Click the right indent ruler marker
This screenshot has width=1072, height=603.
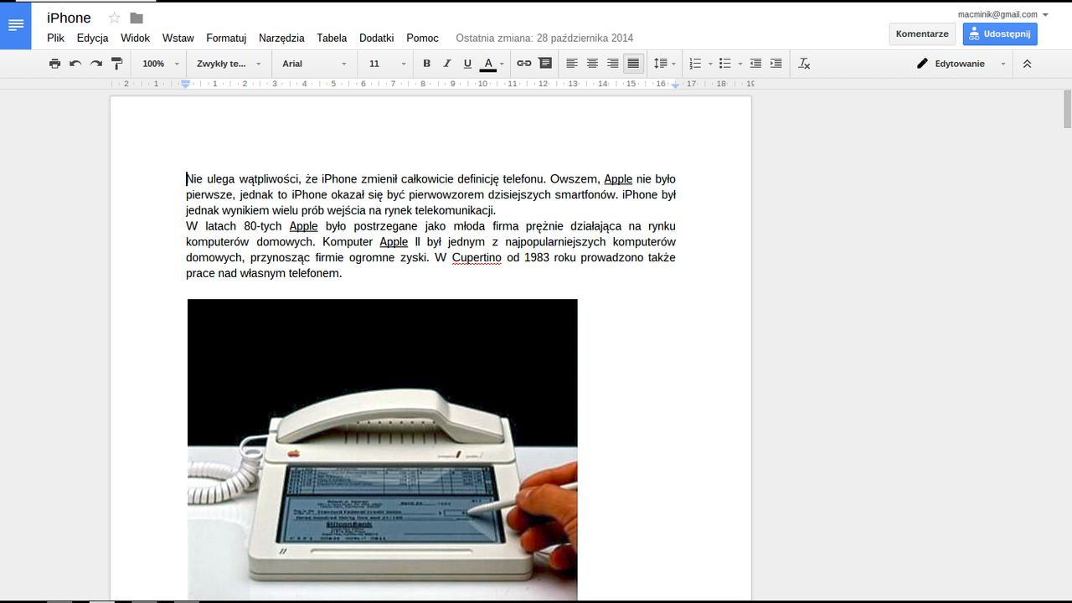[676, 85]
